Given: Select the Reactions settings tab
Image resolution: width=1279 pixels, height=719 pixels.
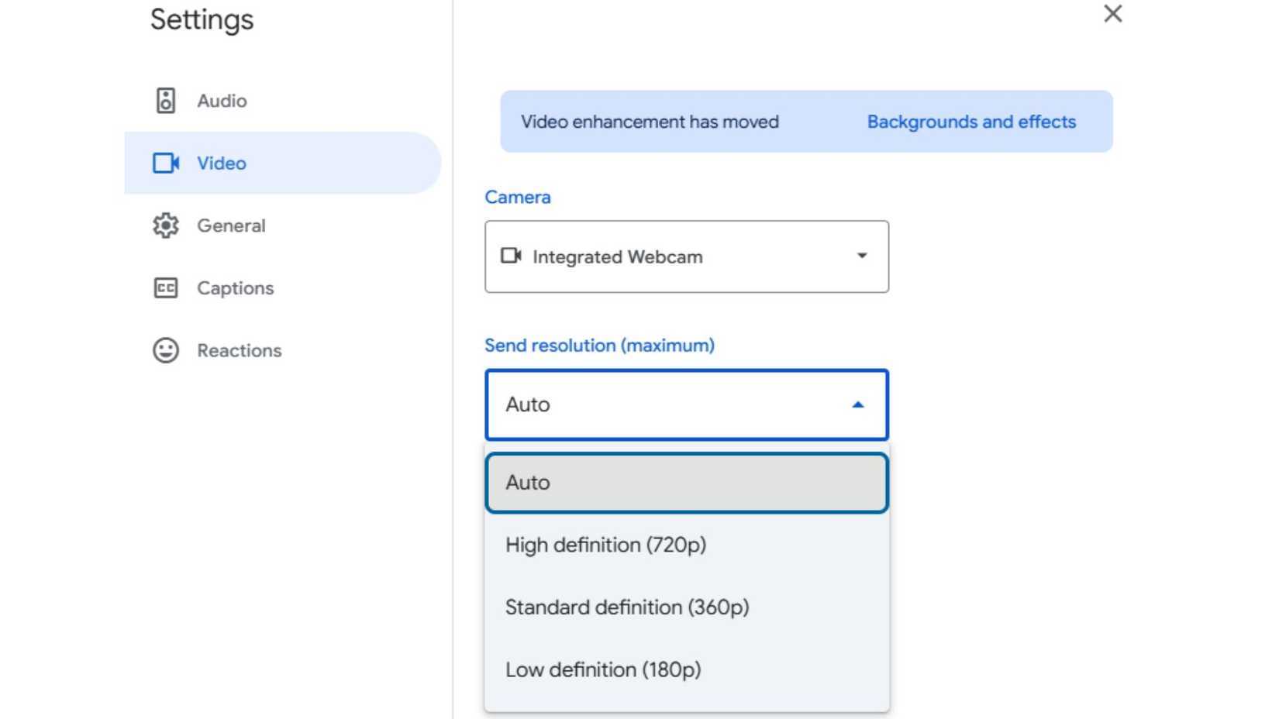Looking at the screenshot, I should [x=283, y=350].
